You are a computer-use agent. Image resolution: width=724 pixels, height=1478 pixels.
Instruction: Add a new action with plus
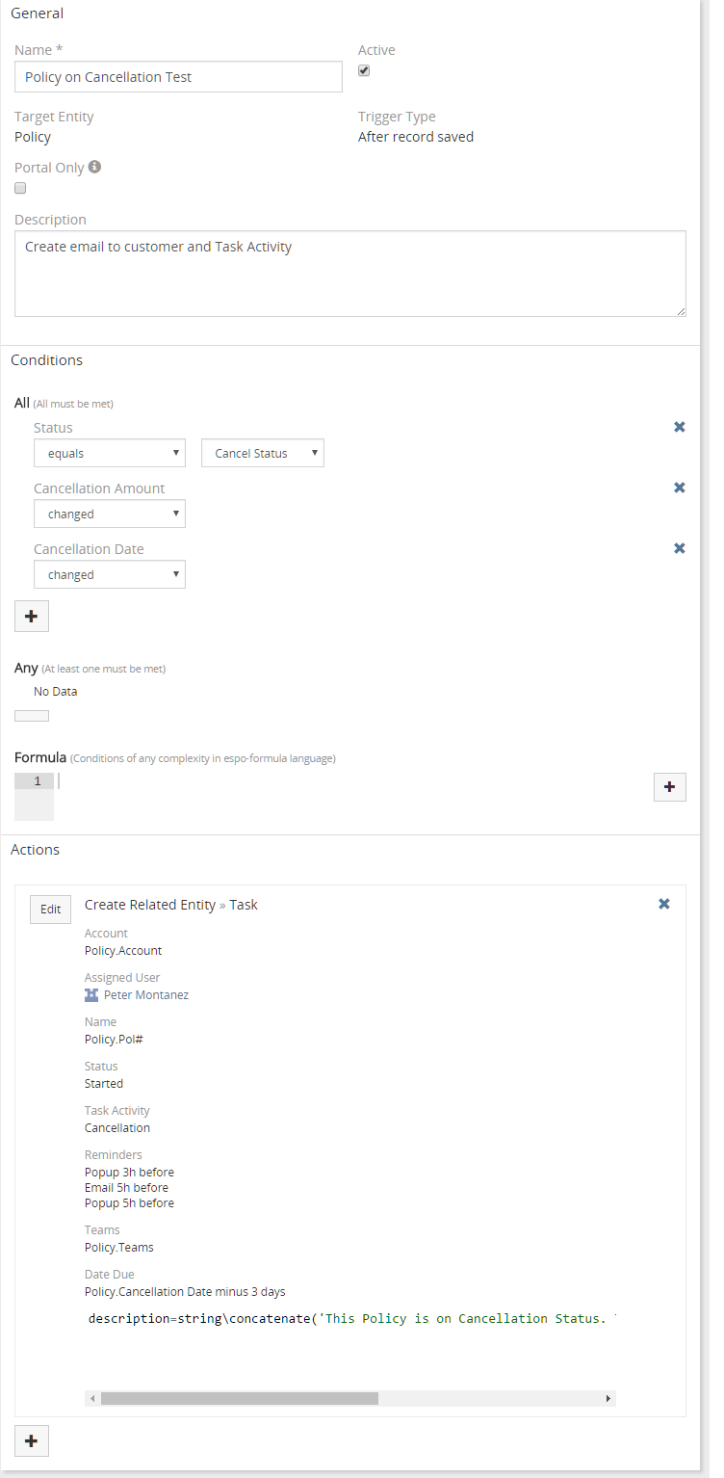[32, 1440]
